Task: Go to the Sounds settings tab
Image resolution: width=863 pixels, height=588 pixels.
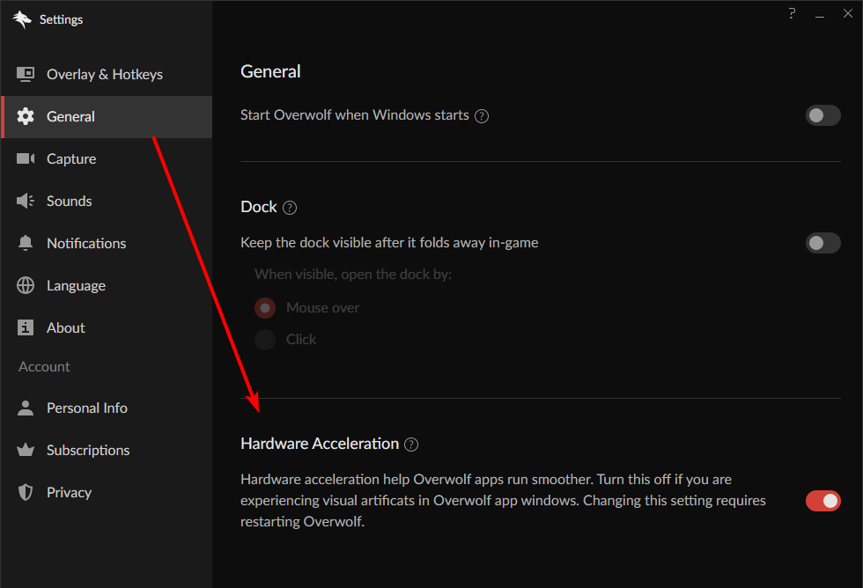Action: [107, 201]
